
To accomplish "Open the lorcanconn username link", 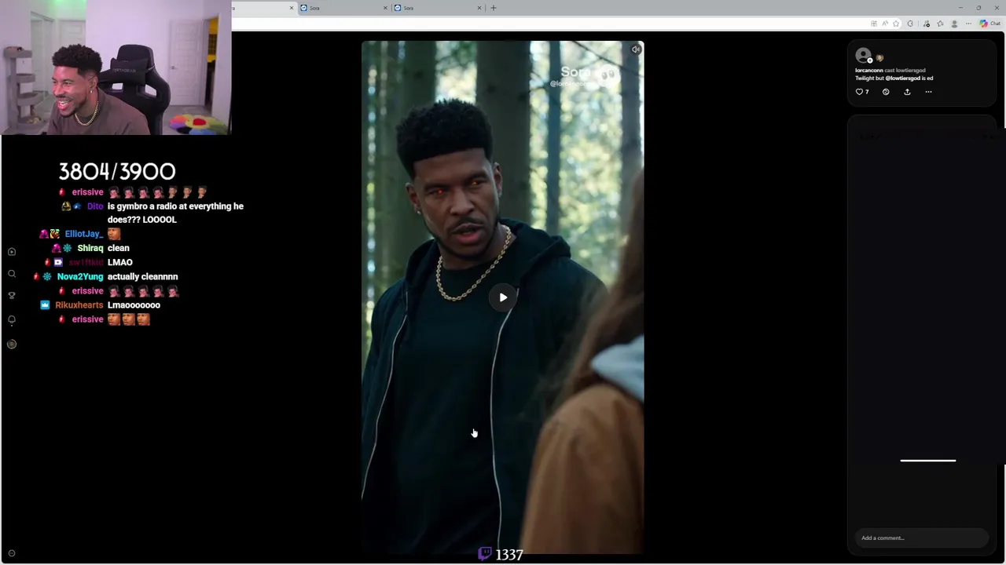I will pos(869,71).
